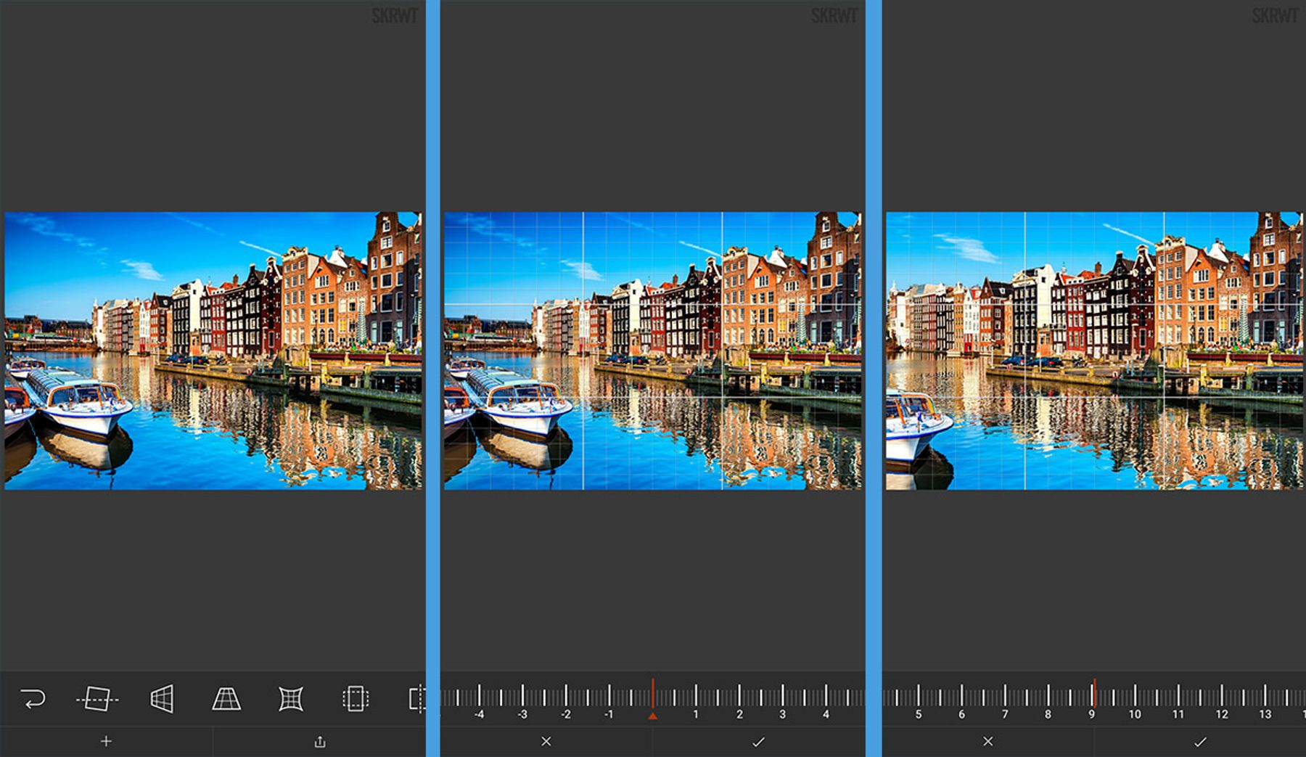Select the vertical perspective correction tool

(227, 699)
